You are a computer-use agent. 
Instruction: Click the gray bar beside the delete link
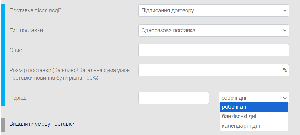click(x=3, y=125)
